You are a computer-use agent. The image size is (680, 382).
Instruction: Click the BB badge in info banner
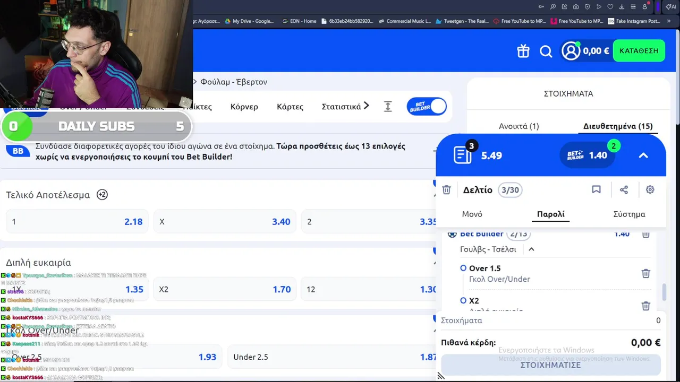(x=18, y=151)
